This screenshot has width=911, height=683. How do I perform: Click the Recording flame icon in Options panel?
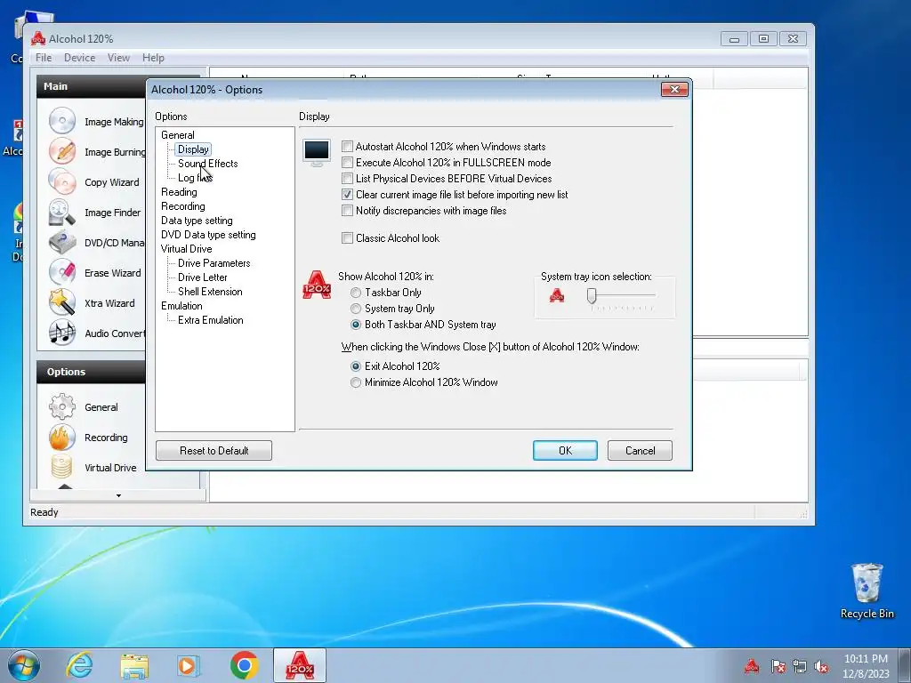[x=62, y=438]
